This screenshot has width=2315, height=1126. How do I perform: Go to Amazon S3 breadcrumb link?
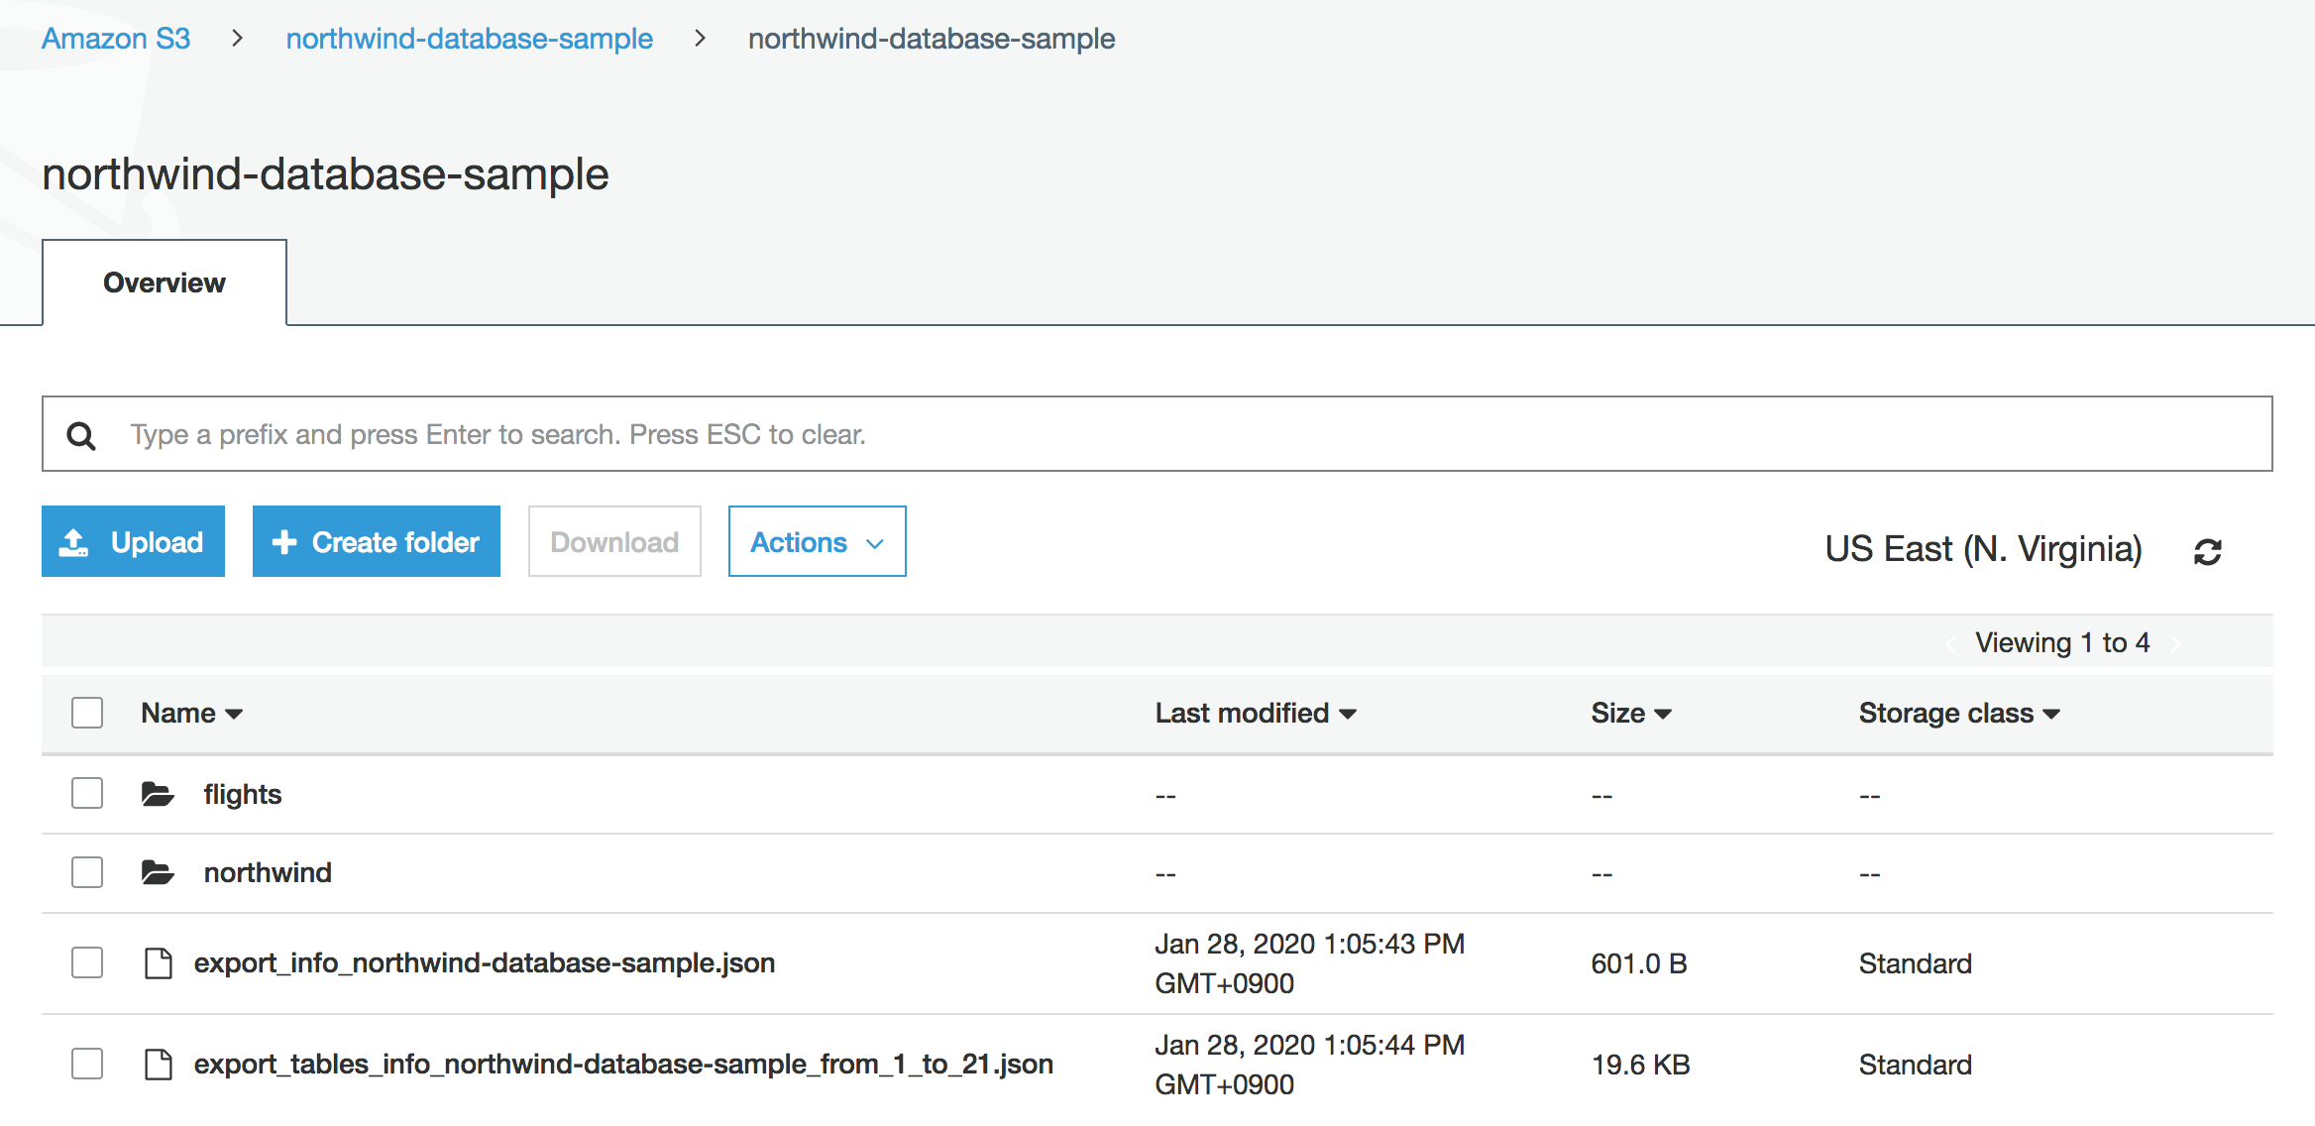coord(116,39)
